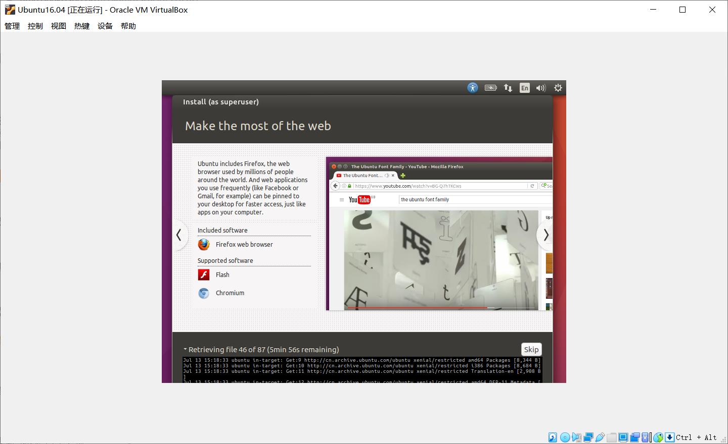This screenshot has width=728, height=444.
Task: Click the audio status icon in VirtualBox
Action: 577,437
